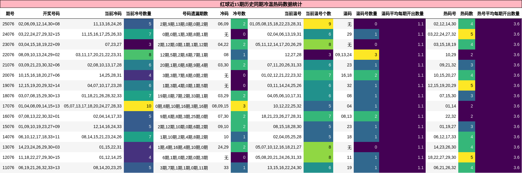Image resolution: width=522 pixels, height=173 pixels.
Task: Click winning numbers 02,06,09,12,14,30+08
Action: [39, 24]
